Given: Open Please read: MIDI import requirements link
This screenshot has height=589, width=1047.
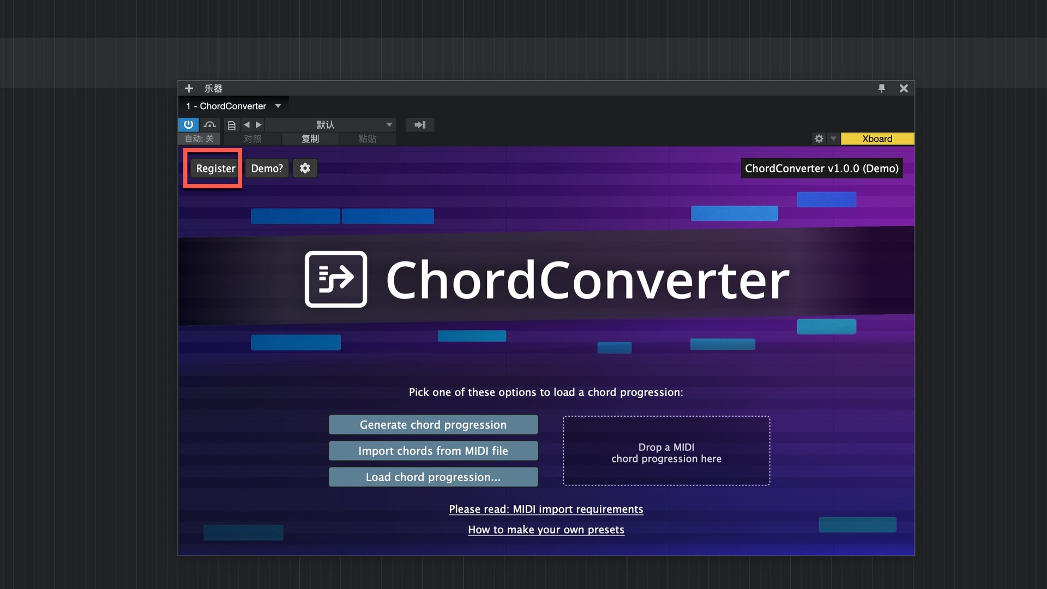Looking at the screenshot, I should click(x=546, y=509).
